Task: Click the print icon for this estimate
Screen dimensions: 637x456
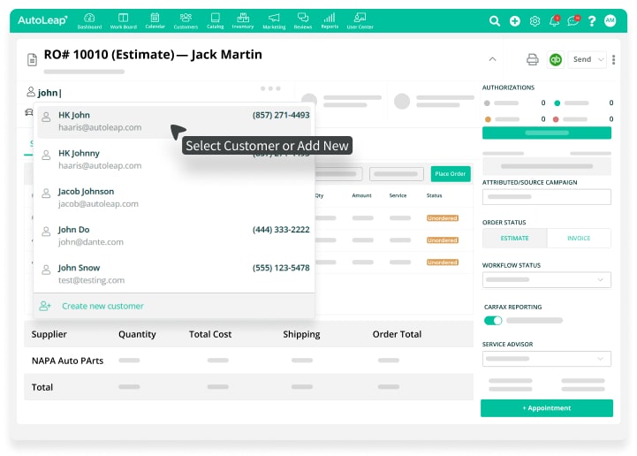Action: (533, 59)
